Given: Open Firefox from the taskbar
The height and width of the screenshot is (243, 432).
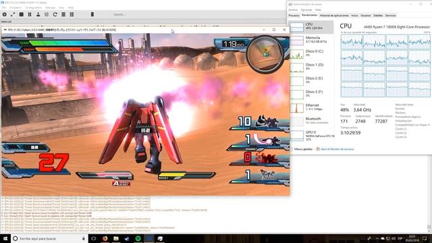Looking at the screenshot, I should click(x=105, y=238).
